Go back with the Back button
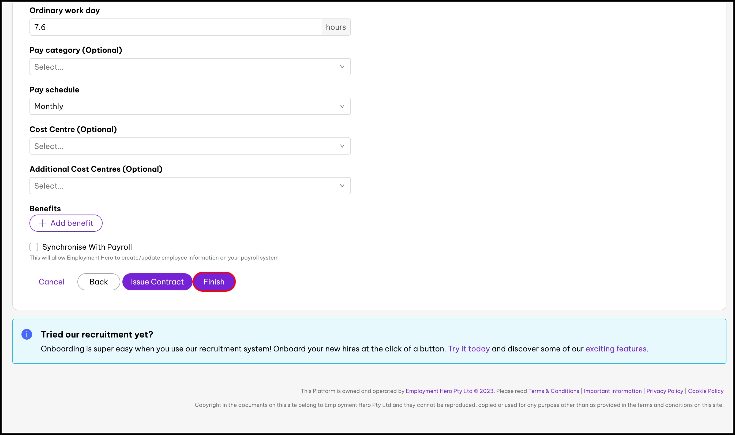Image resolution: width=735 pixels, height=435 pixels. [x=99, y=282]
